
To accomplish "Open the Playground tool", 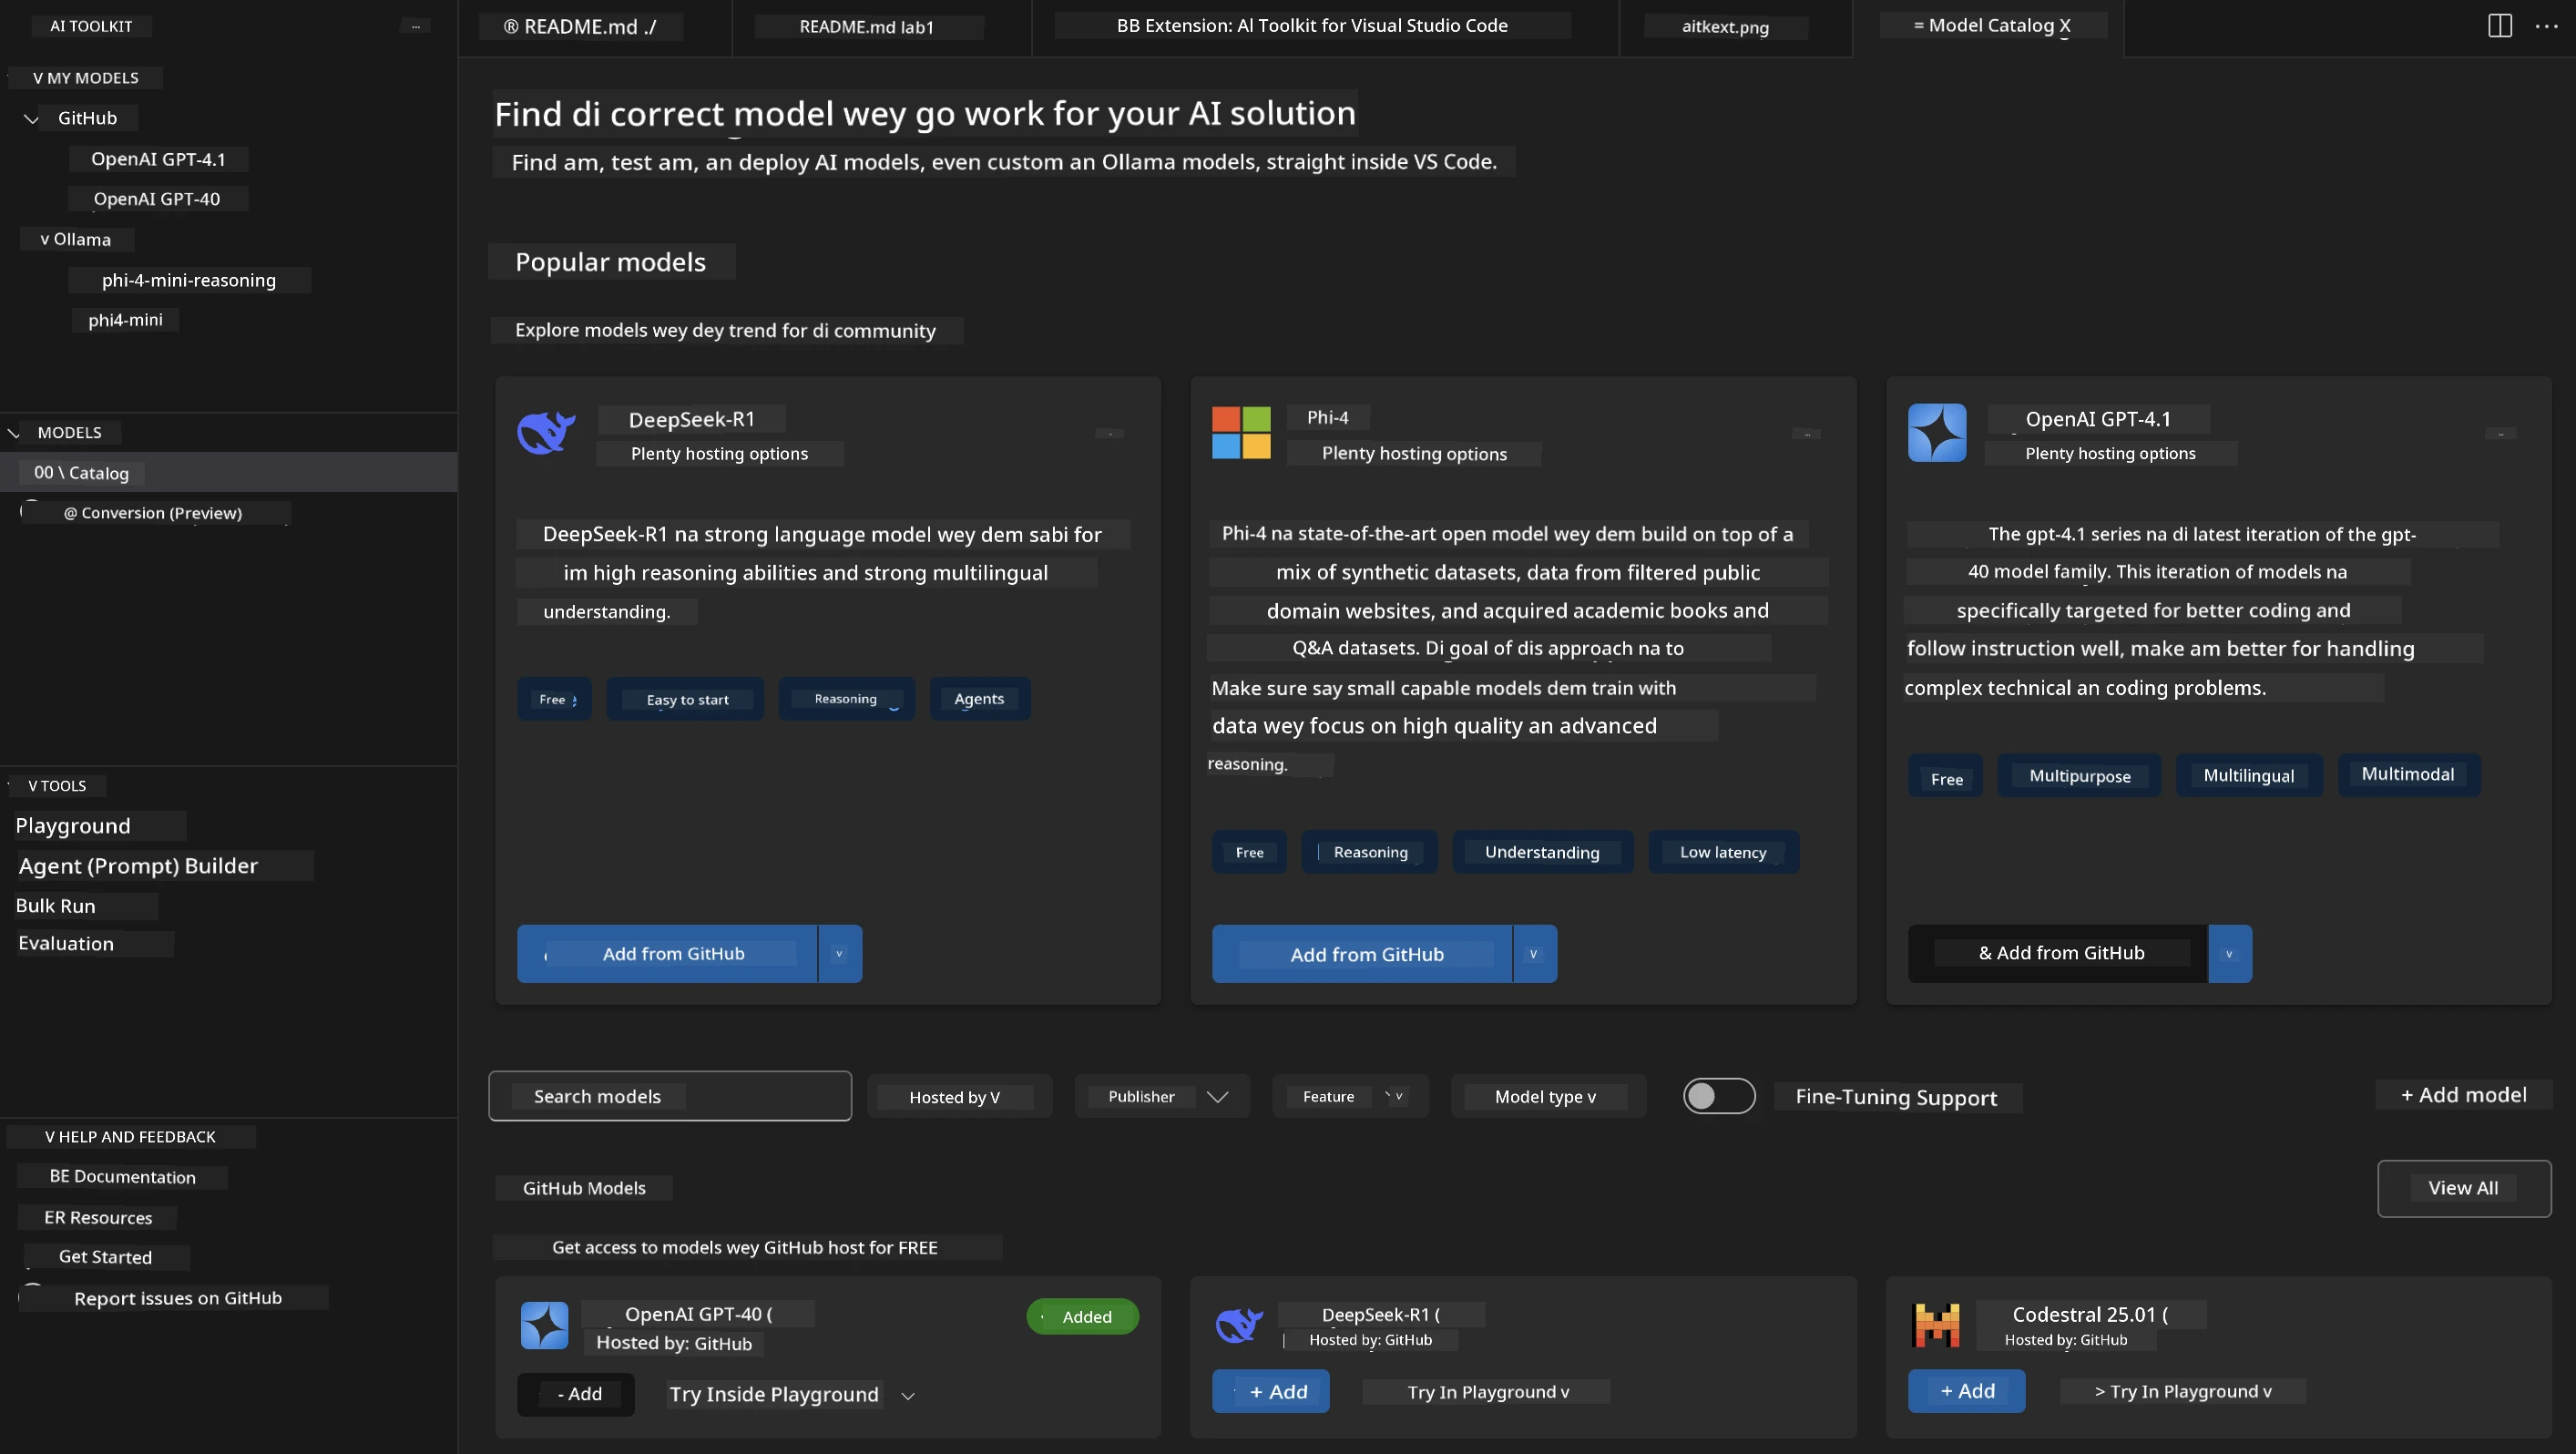I will pyautogui.click(x=73, y=826).
